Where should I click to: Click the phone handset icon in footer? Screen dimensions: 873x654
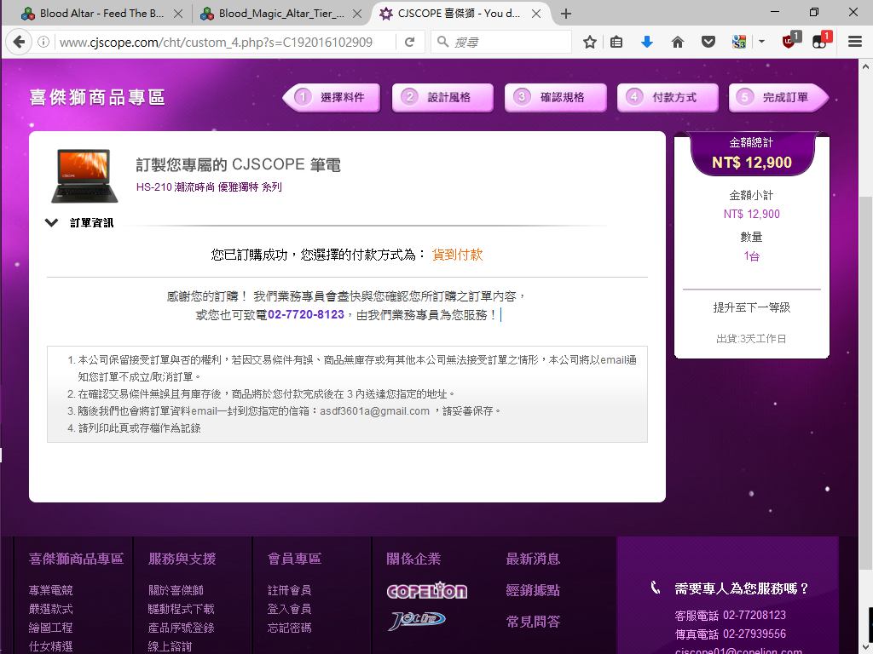click(656, 588)
